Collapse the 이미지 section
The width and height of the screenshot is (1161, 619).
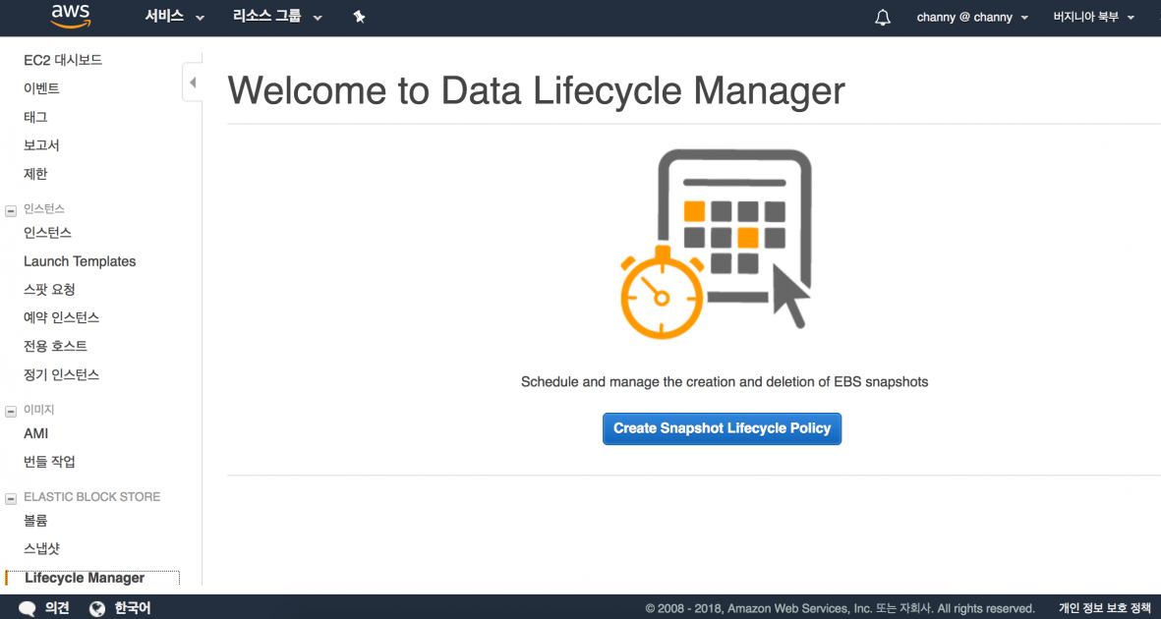[11, 410]
